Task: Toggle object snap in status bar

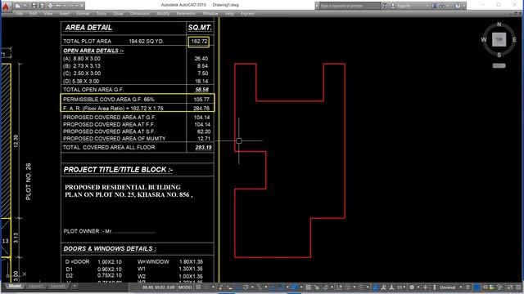Action: pos(281,287)
